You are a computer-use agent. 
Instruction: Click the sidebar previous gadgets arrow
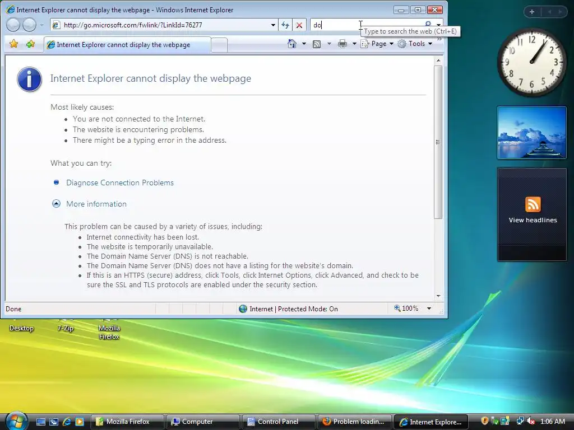click(x=549, y=12)
